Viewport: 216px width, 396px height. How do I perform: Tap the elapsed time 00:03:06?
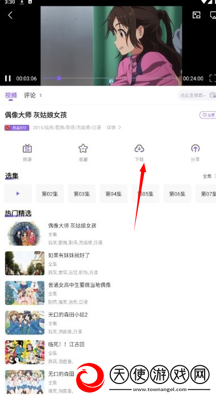click(27, 79)
